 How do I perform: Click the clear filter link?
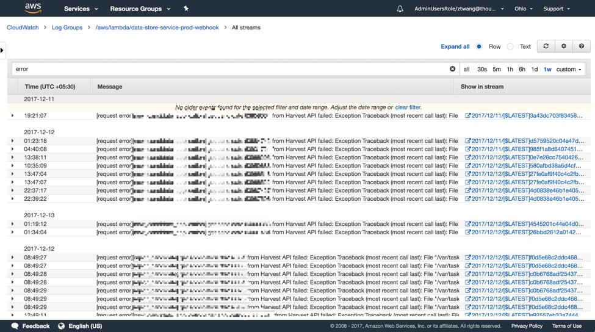408,107
